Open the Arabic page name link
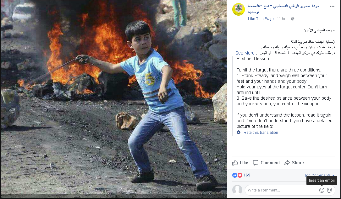Viewport: 341px width, 199px height. pos(283,9)
